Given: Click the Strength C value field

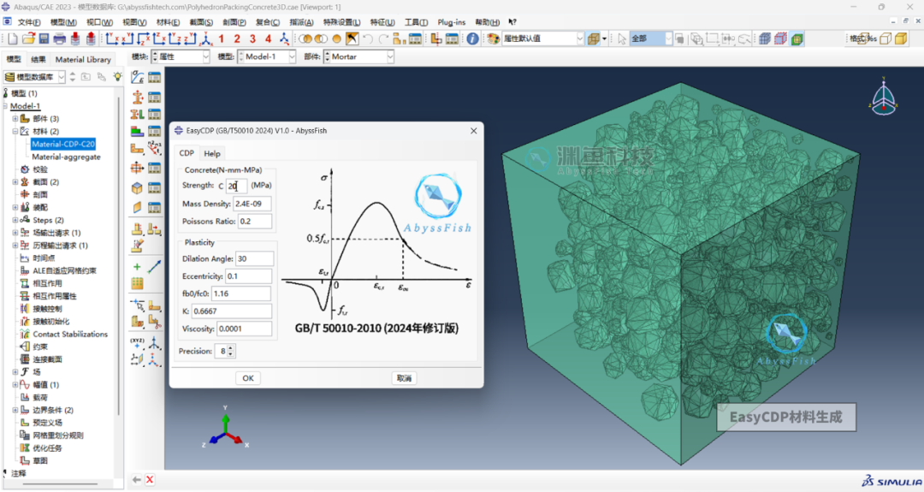Looking at the screenshot, I should coord(236,186).
